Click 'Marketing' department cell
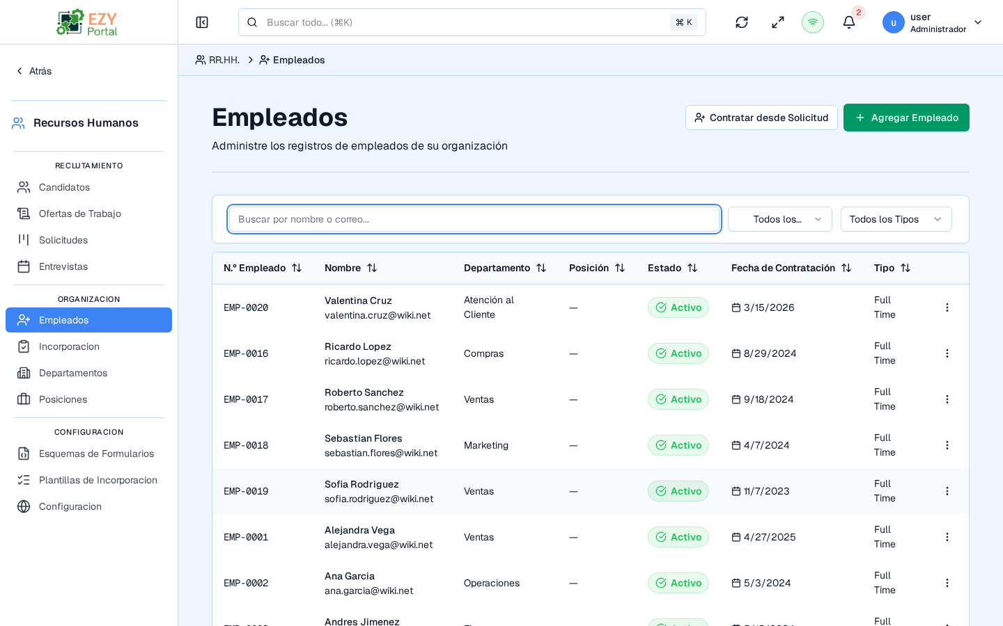The width and height of the screenshot is (1003, 626). (x=486, y=445)
